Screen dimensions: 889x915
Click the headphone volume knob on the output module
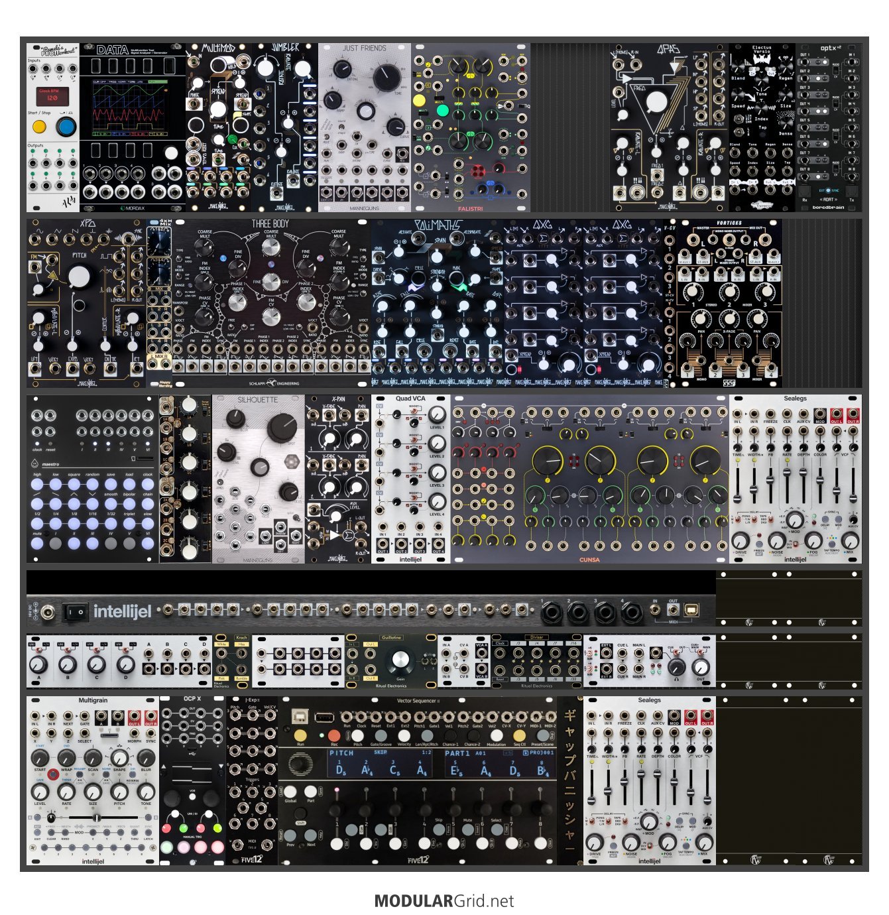[x=676, y=666]
